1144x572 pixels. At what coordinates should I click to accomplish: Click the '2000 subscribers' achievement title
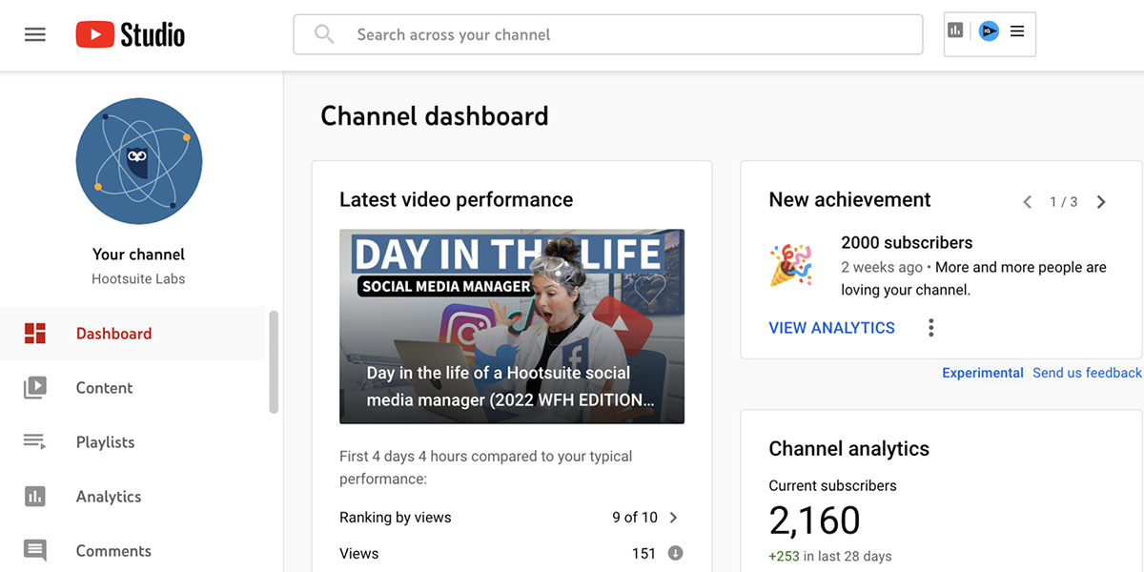click(907, 242)
